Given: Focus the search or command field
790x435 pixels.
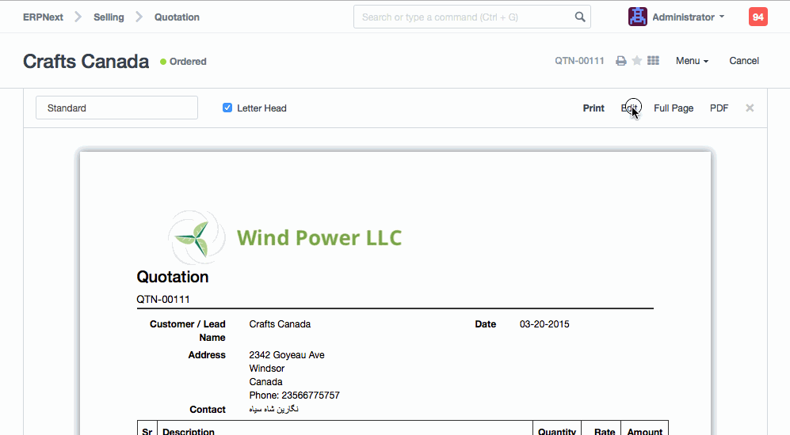Looking at the screenshot, I should click(x=464, y=17).
